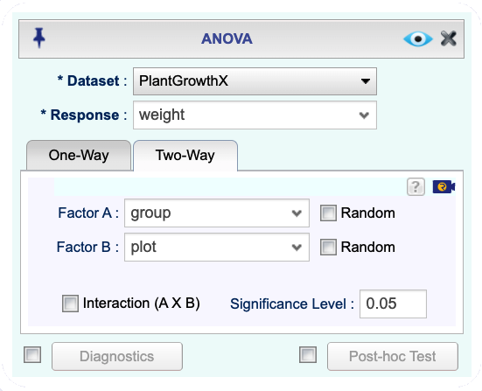
Task: Click the dropdown arrow in Dataset selector
Action: [x=365, y=81]
